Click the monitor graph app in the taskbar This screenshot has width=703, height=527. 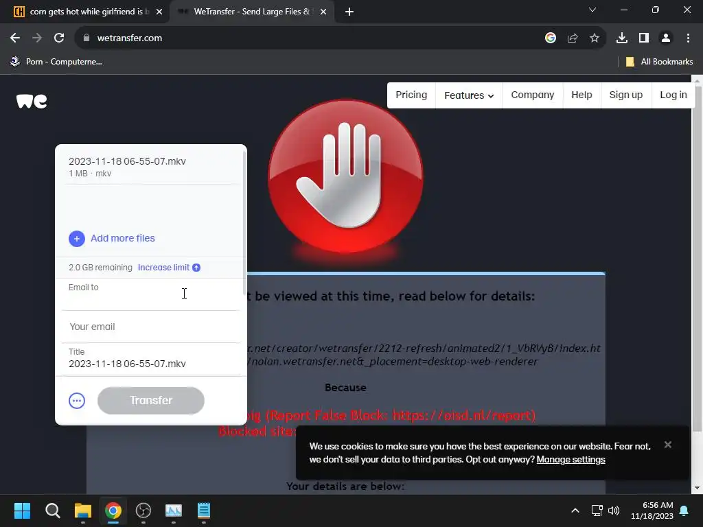[174, 511]
